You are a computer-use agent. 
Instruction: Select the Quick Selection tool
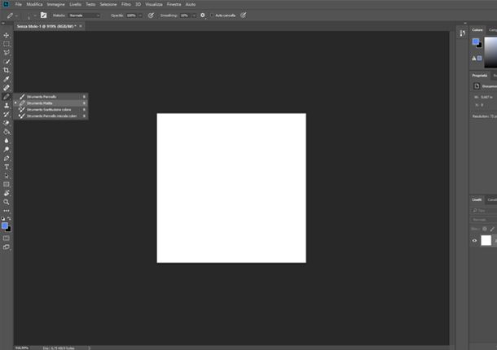click(x=7, y=61)
